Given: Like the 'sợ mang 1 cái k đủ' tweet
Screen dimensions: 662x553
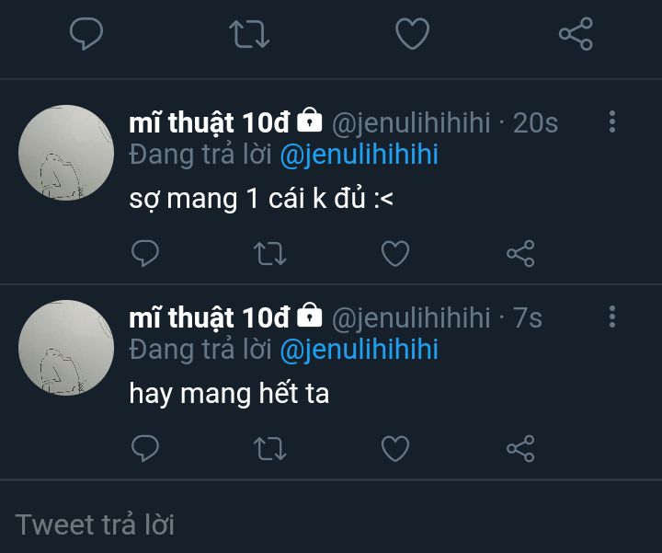Looking at the screenshot, I should tap(395, 253).
